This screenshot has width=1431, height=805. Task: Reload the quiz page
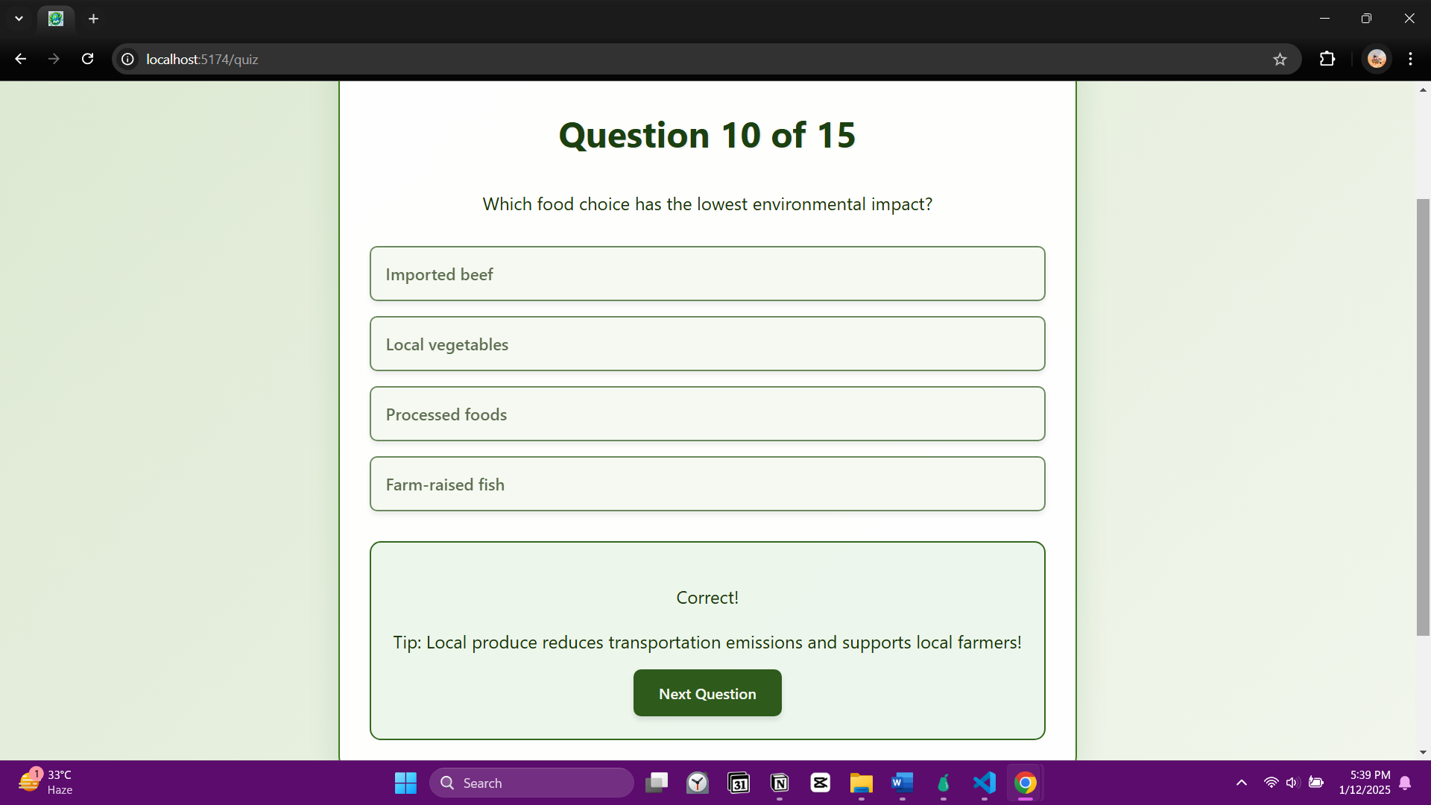[87, 59]
